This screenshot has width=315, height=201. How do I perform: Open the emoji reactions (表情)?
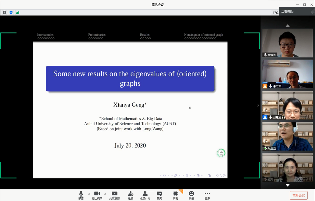click(191, 195)
